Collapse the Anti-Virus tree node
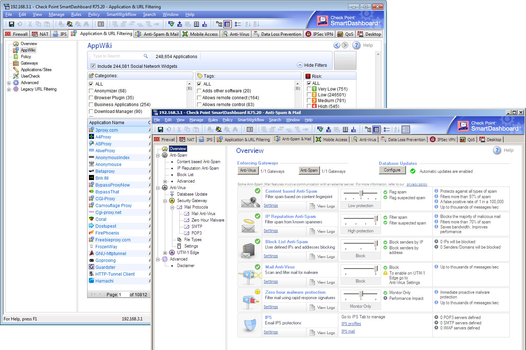The image size is (526, 350). tap(158, 188)
